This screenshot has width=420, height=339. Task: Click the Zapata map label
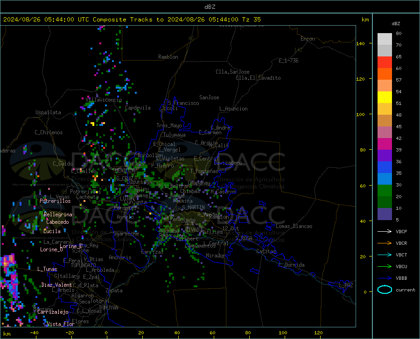114,291
